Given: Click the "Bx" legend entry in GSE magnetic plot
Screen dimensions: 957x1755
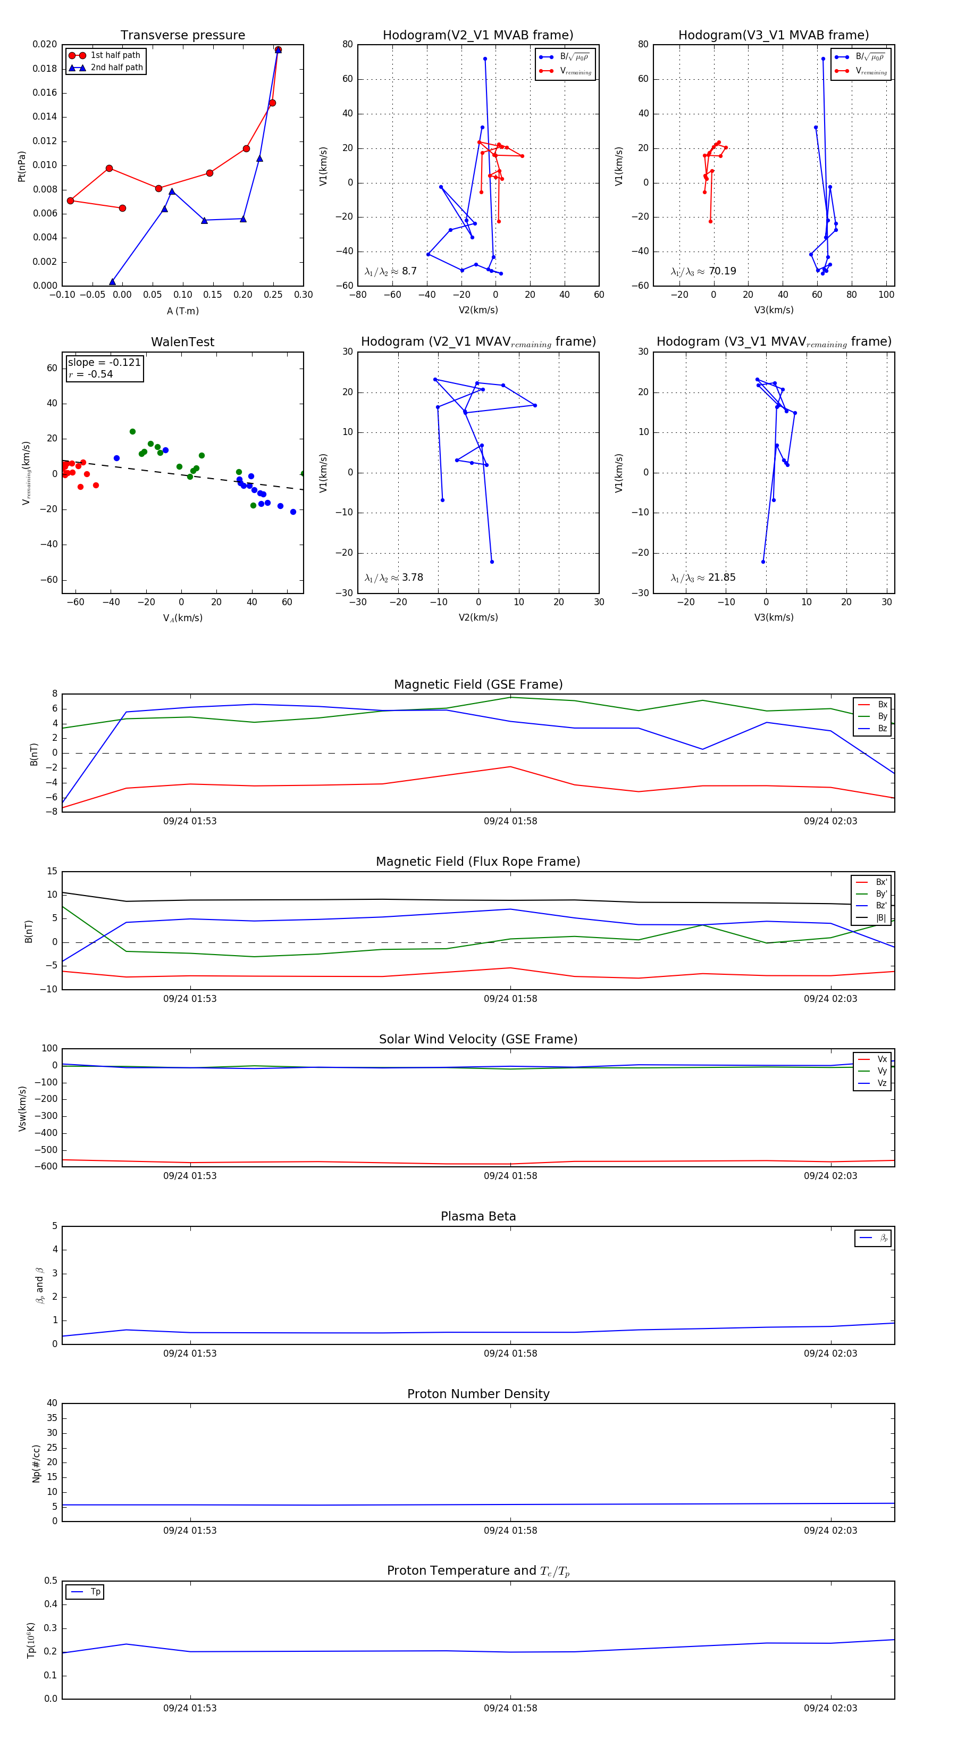Looking at the screenshot, I should click(872, 705).
